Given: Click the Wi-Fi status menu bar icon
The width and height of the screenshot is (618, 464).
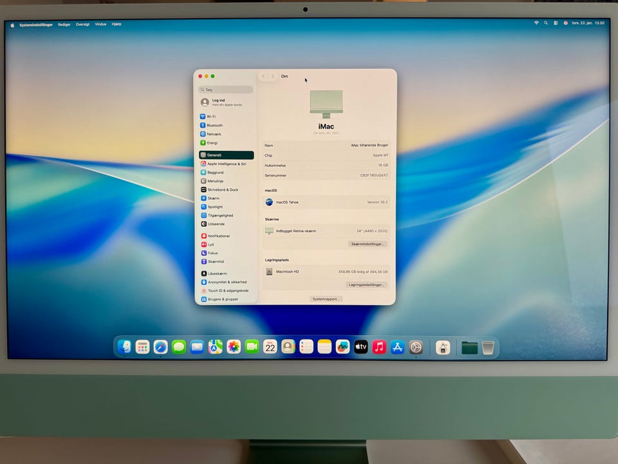Looking at the screenshot, I should coord(536,23).
